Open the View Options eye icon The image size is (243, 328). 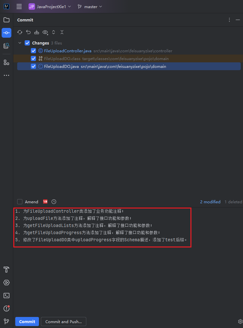(x=45, y=32)
